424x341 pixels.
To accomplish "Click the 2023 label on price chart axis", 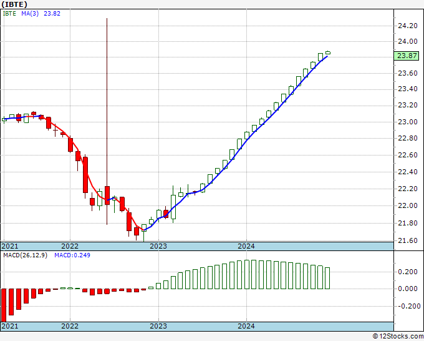I will [x=158, y=246].
